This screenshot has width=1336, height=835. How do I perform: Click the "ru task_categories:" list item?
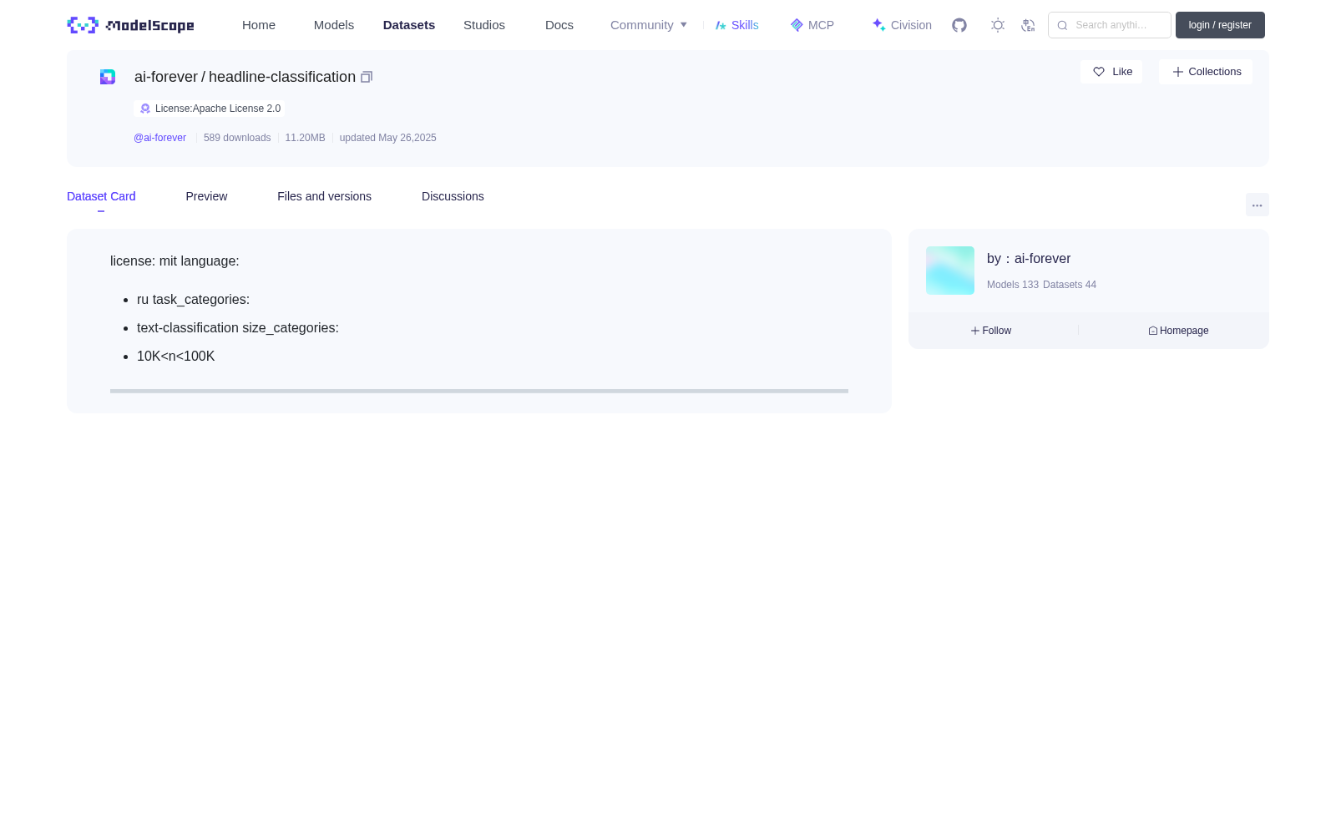[x=193, y=300]
